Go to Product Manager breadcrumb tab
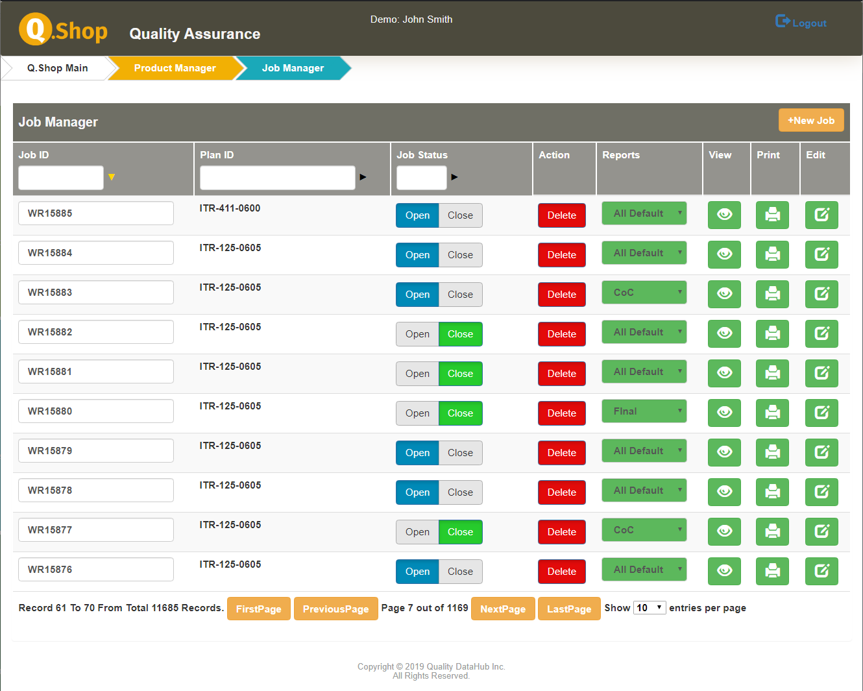The width and height of the screenshot is (863, 691). [175, 68]
